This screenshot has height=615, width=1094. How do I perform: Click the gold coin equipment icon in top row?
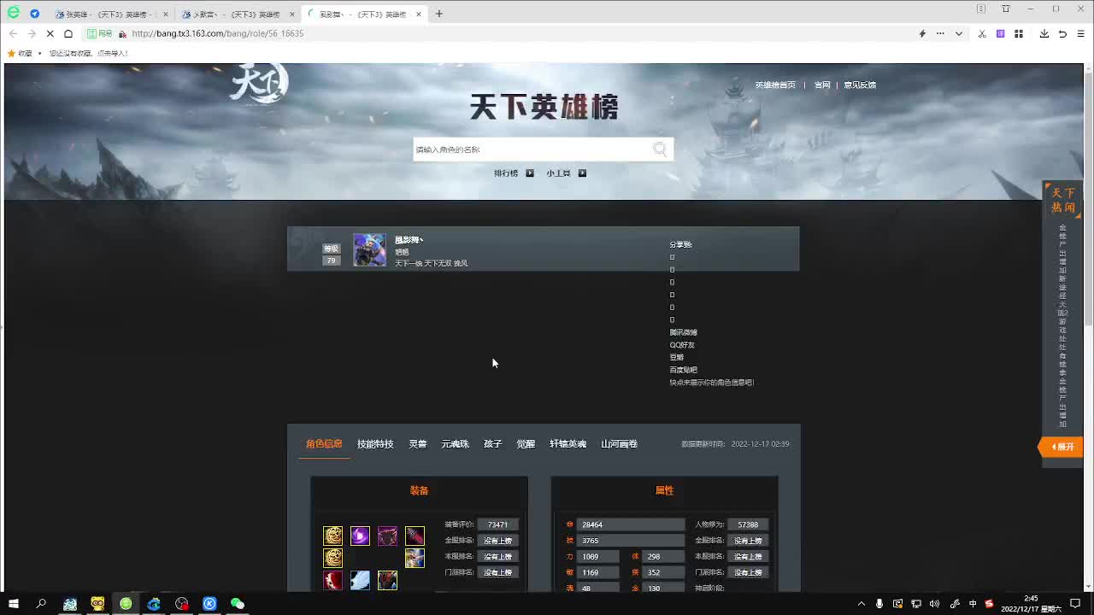(x=332, y=536)
